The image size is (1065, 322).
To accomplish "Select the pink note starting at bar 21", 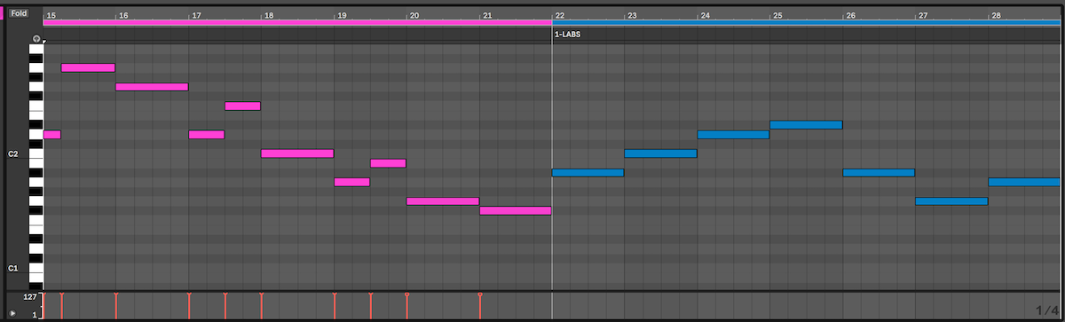I will click(x=516, y=211).
